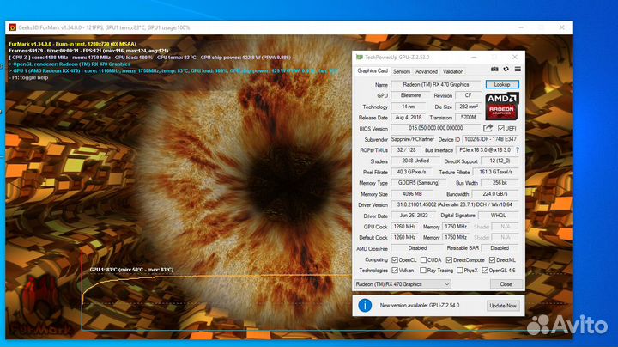Click the blue info icon in update banner
This screenshot has width=618, height=347.
click(x=365, y=306)
